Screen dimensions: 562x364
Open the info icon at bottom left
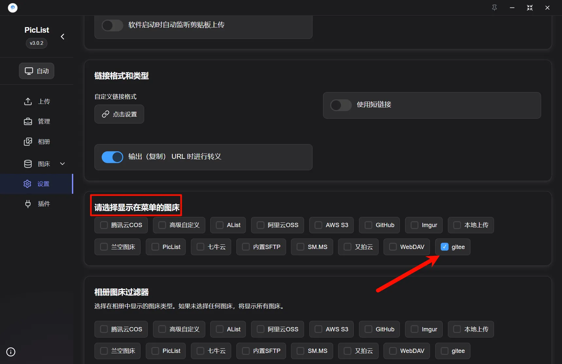point(11,352)
